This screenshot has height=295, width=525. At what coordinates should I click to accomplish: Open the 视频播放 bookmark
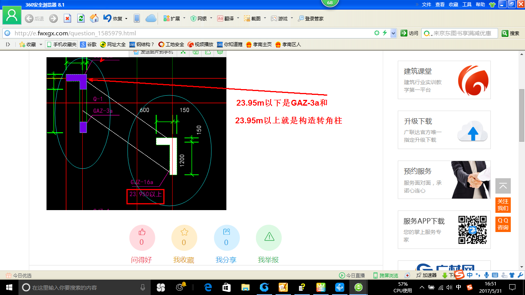pos(201,45)
